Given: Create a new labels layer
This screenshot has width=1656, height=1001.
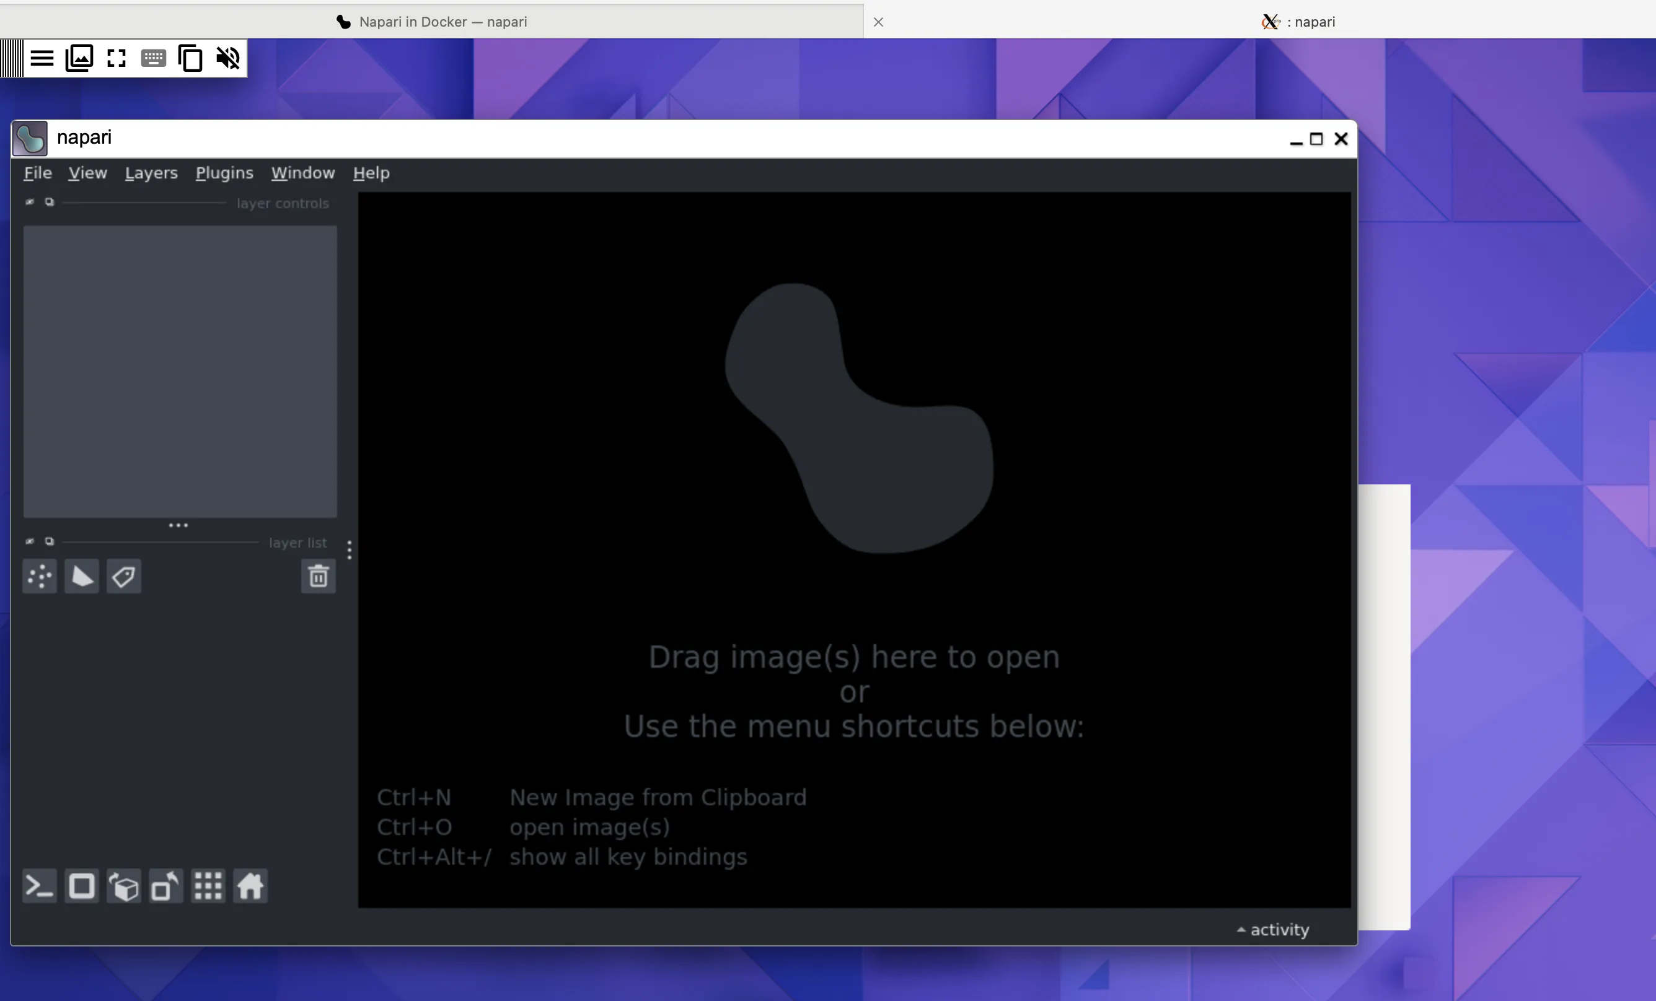Looking at the screenshot, I should click(x=124, y=577).
